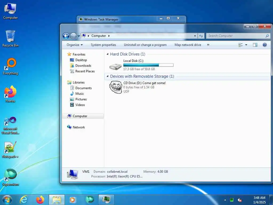
Task: Click System properties in the toolbar
Action: click(103, 45)
